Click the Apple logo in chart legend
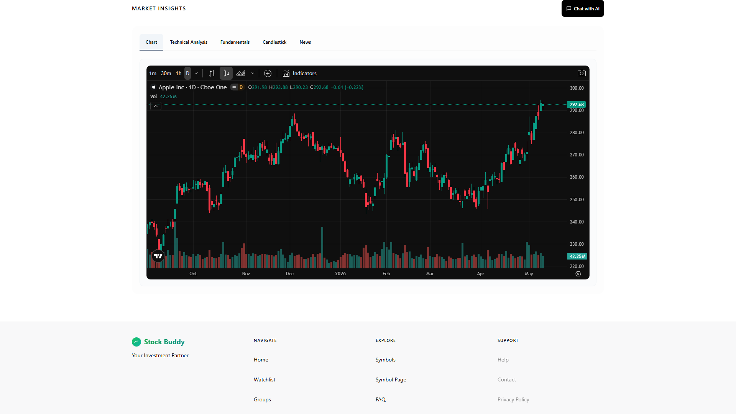Image resolution: width=736 pixels, height=414 pixels. [154, 87]
